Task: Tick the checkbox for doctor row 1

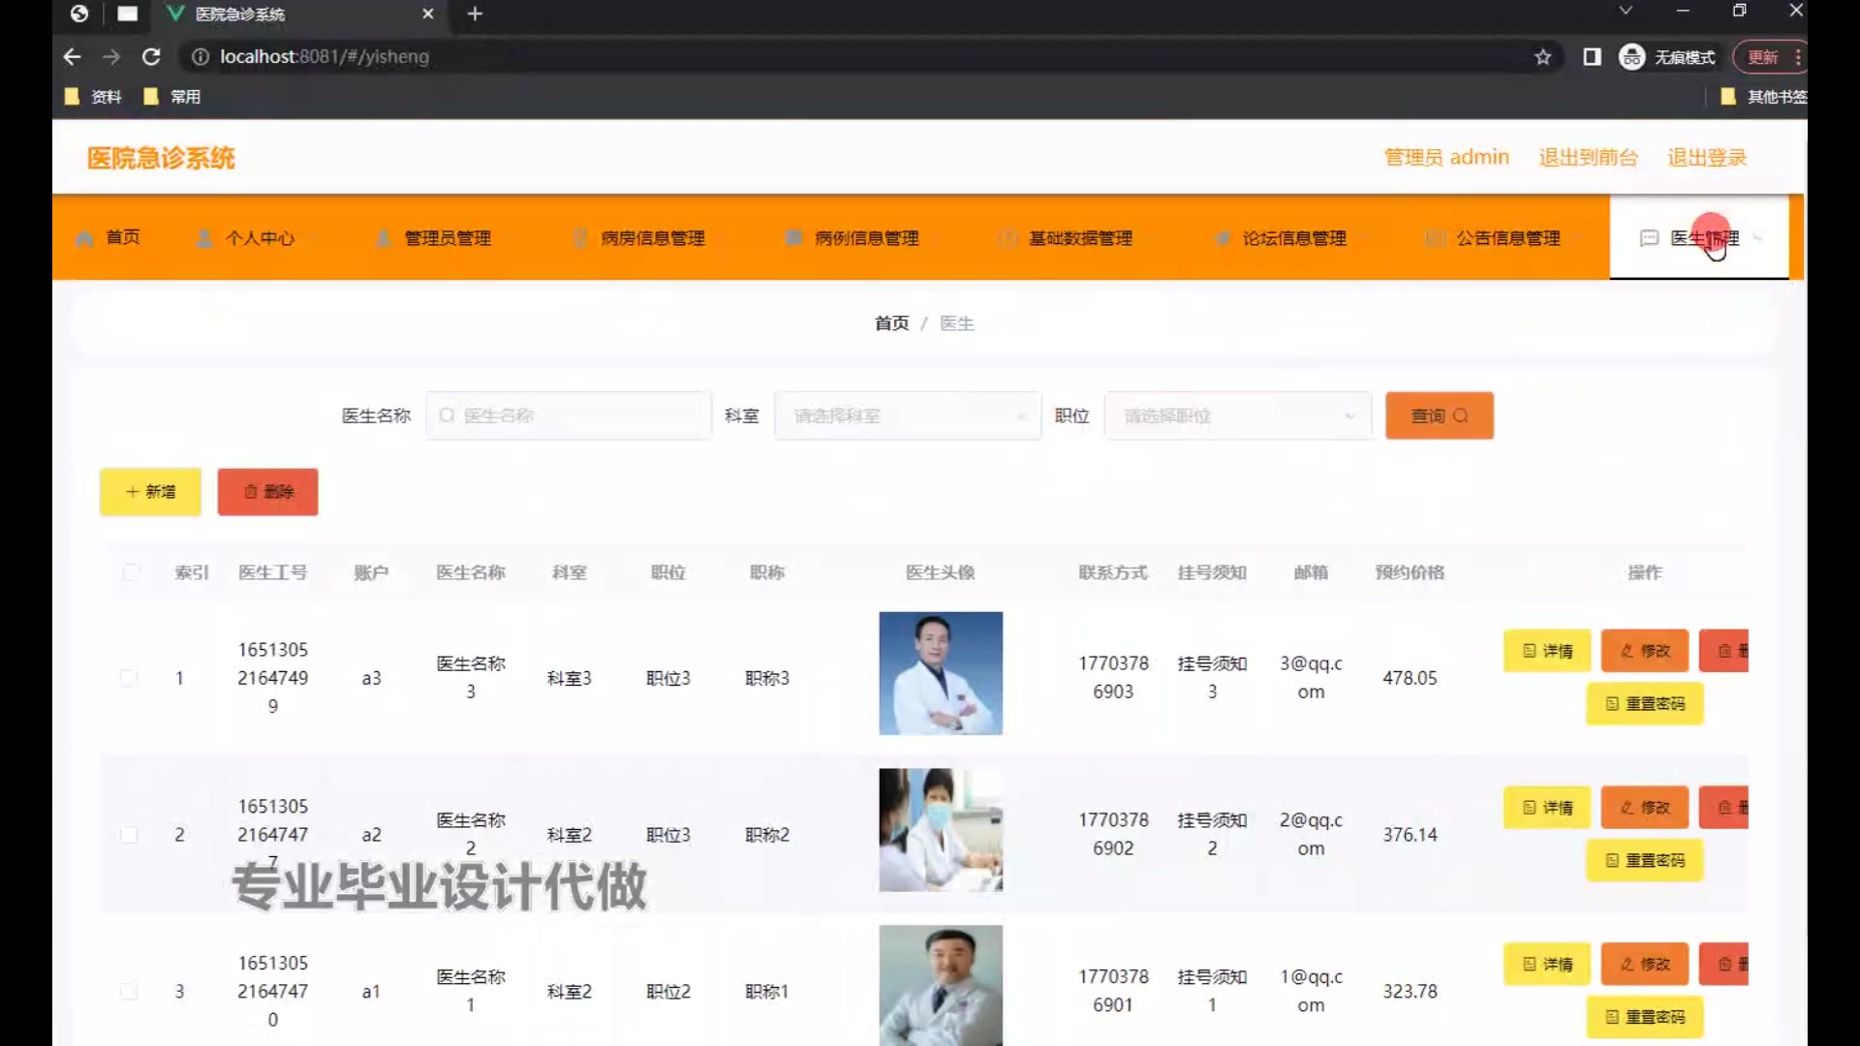Action: pyautogui.click(x=129, y=678)
